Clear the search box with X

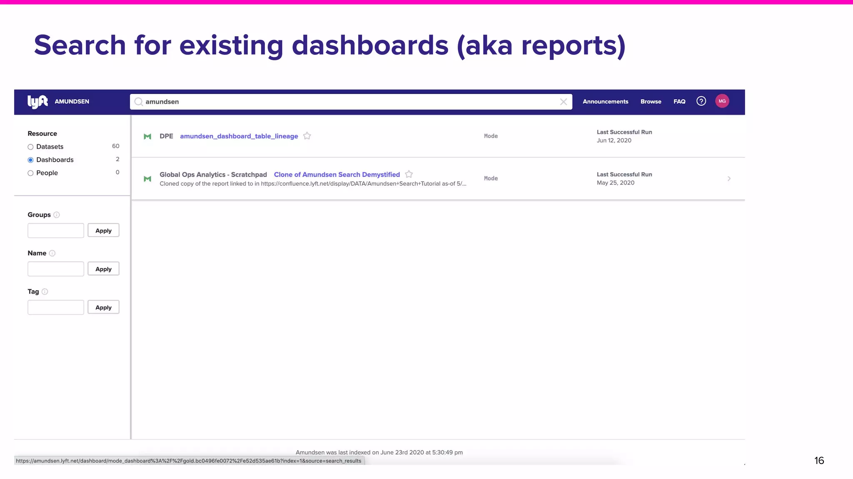click(x=564, y=102)
